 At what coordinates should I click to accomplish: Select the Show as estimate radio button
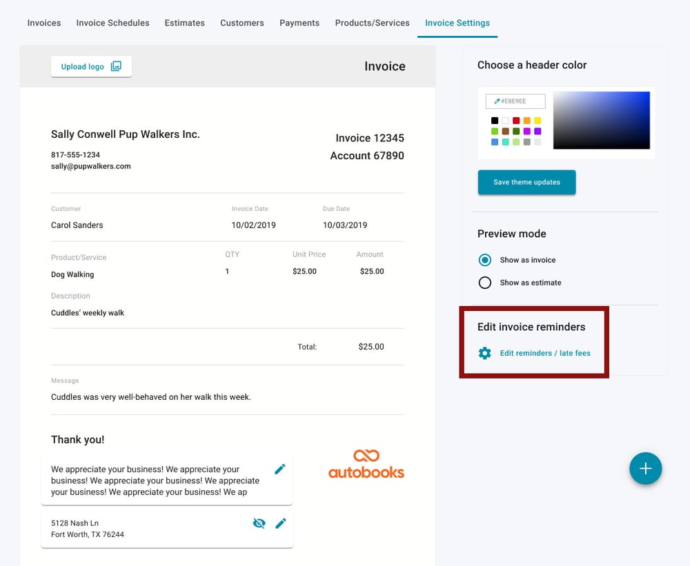(x=485, y=282)
